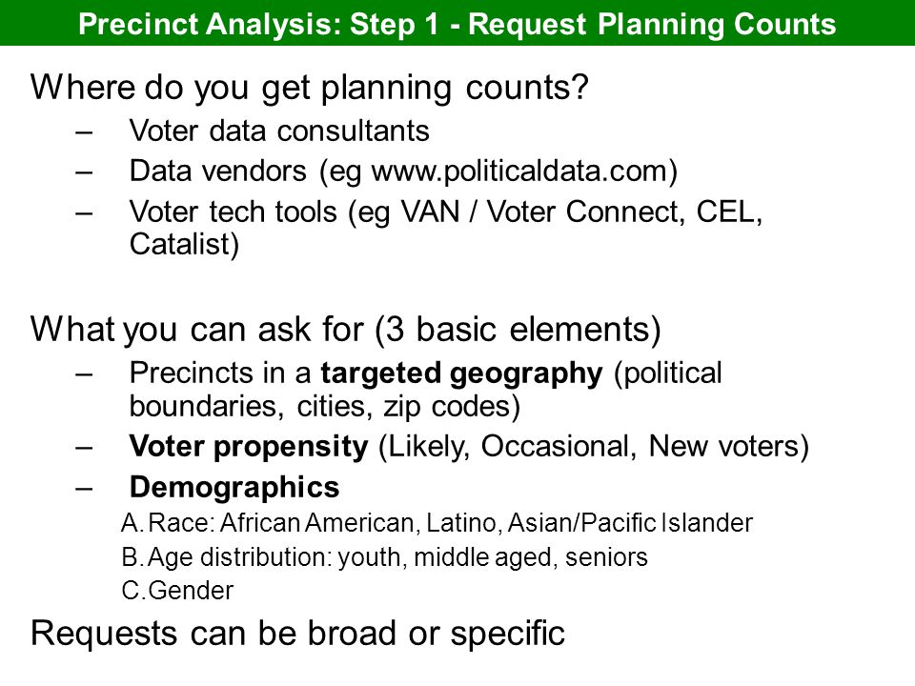This screenshot has width=915, height=686.
Task: Click the 'Voter tech tools' bullet line
Action: point(446,212)
